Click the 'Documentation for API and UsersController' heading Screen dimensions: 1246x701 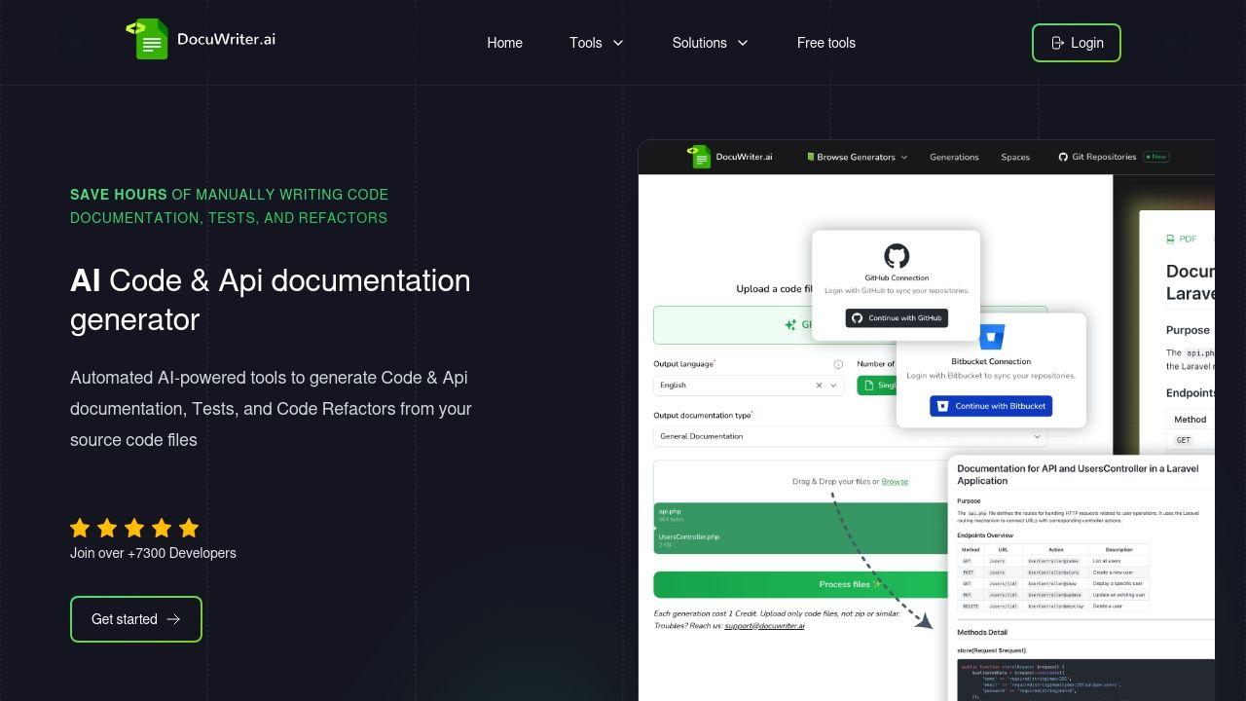(x=1078, y=474)
